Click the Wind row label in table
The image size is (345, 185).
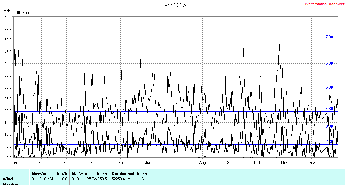[8, 179]
